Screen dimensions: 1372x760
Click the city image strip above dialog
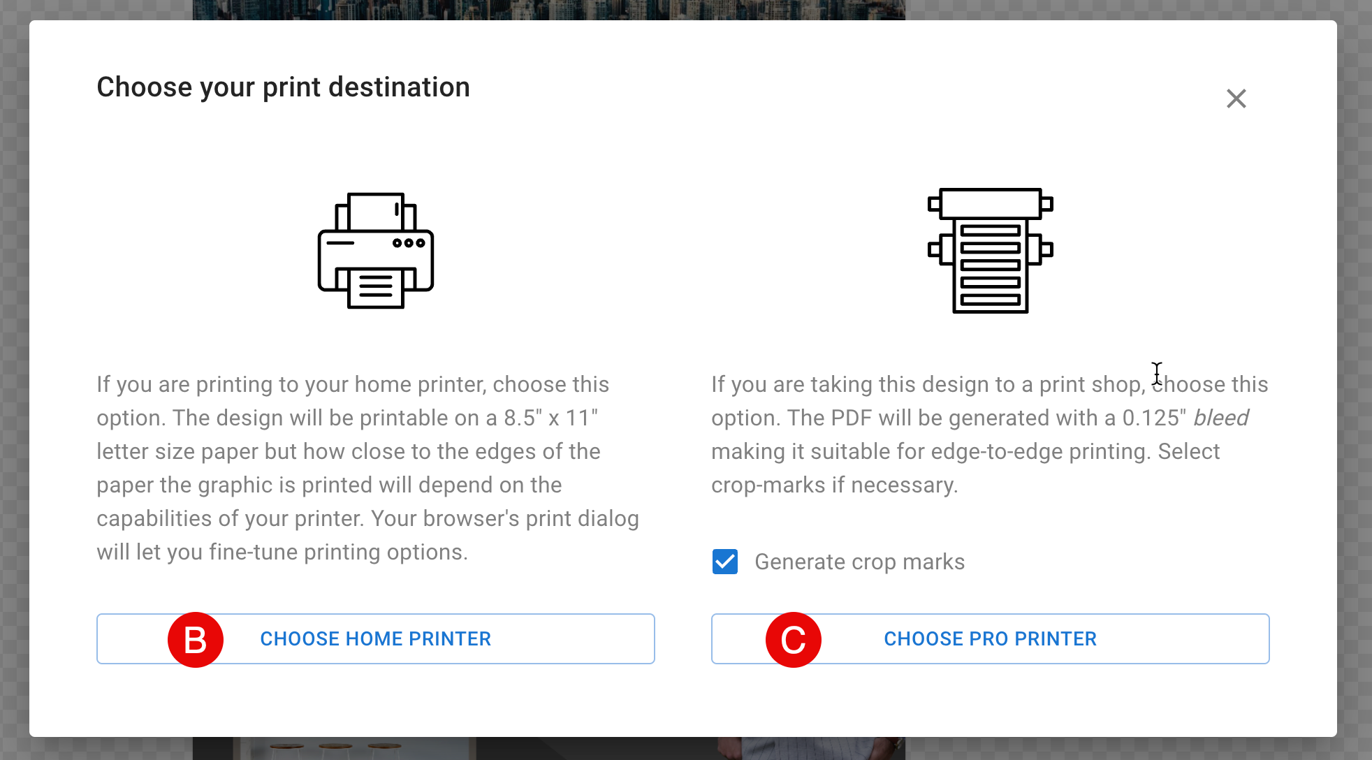tap(549, 10)
